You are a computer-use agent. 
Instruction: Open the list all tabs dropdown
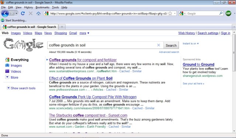click(234, 27)
